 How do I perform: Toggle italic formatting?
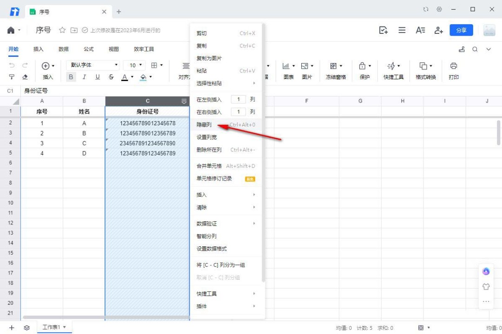84,77
